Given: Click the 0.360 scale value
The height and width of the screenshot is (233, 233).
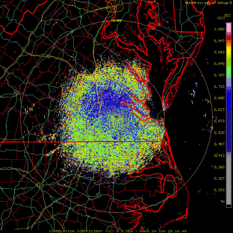Looking at the screenshot, I should click(219, 167).
